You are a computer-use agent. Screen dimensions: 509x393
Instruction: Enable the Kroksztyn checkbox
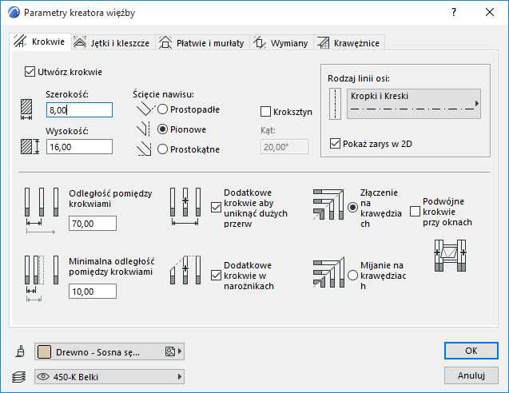[x=267, y=113]
